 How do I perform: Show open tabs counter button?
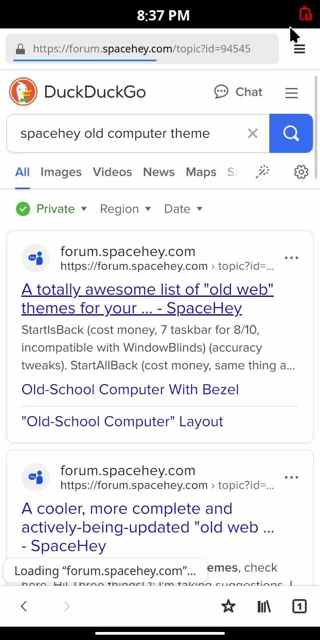point(300,606)
